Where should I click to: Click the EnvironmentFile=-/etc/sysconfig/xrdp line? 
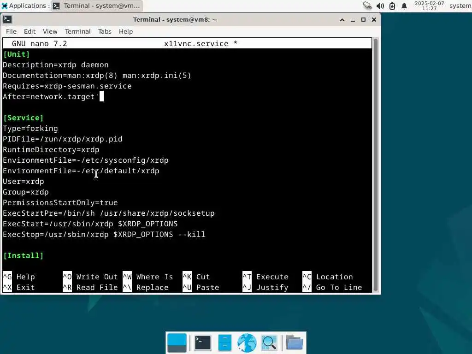[85, 160]
